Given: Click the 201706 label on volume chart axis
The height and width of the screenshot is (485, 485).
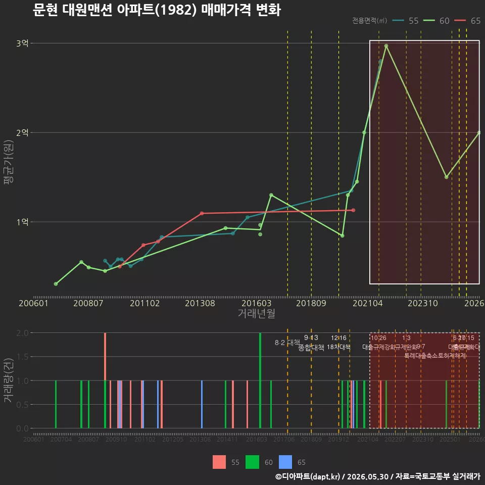Looking at the screenshot, I should click(284, 439).
